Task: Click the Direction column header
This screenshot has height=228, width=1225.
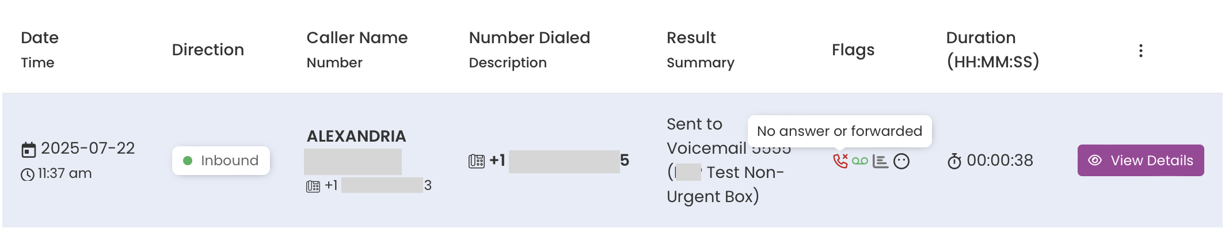Action: coord(208,50)
